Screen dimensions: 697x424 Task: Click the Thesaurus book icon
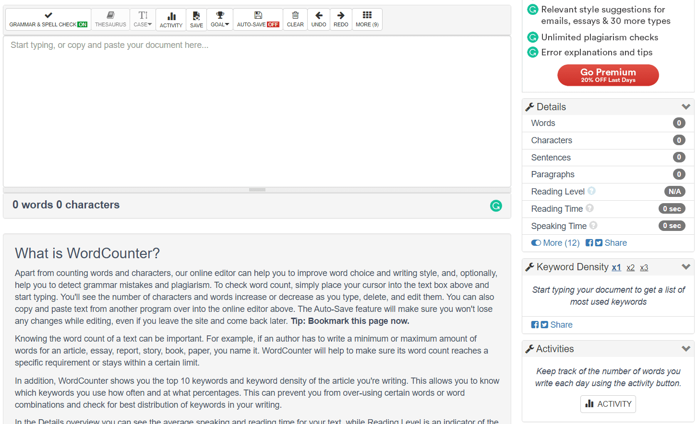click(110, 16)
